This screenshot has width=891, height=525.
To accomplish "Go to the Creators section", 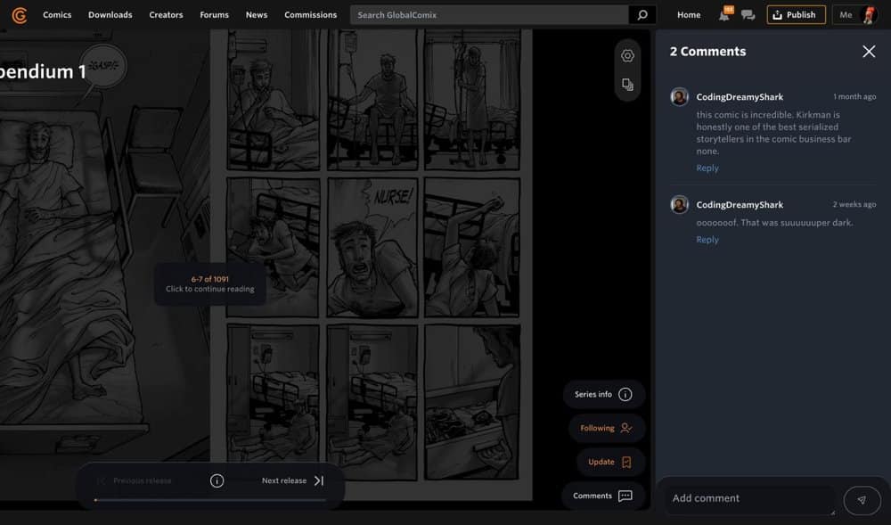I will [x=166, y=15].
